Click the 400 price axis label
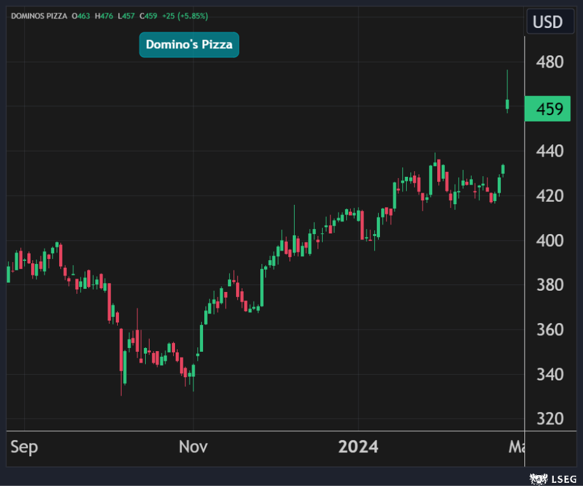Screen dimensions: 583x486 pyautogui.click(x=549, y=240)
